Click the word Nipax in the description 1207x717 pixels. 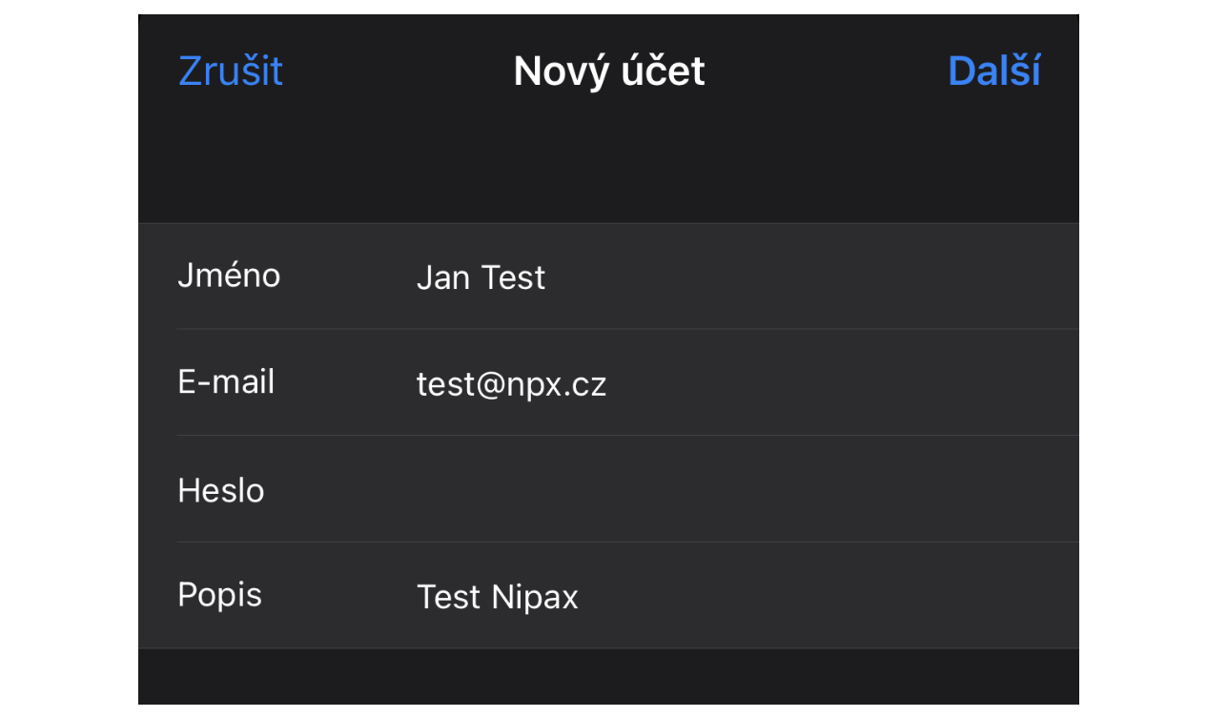(x=535, y=598)
